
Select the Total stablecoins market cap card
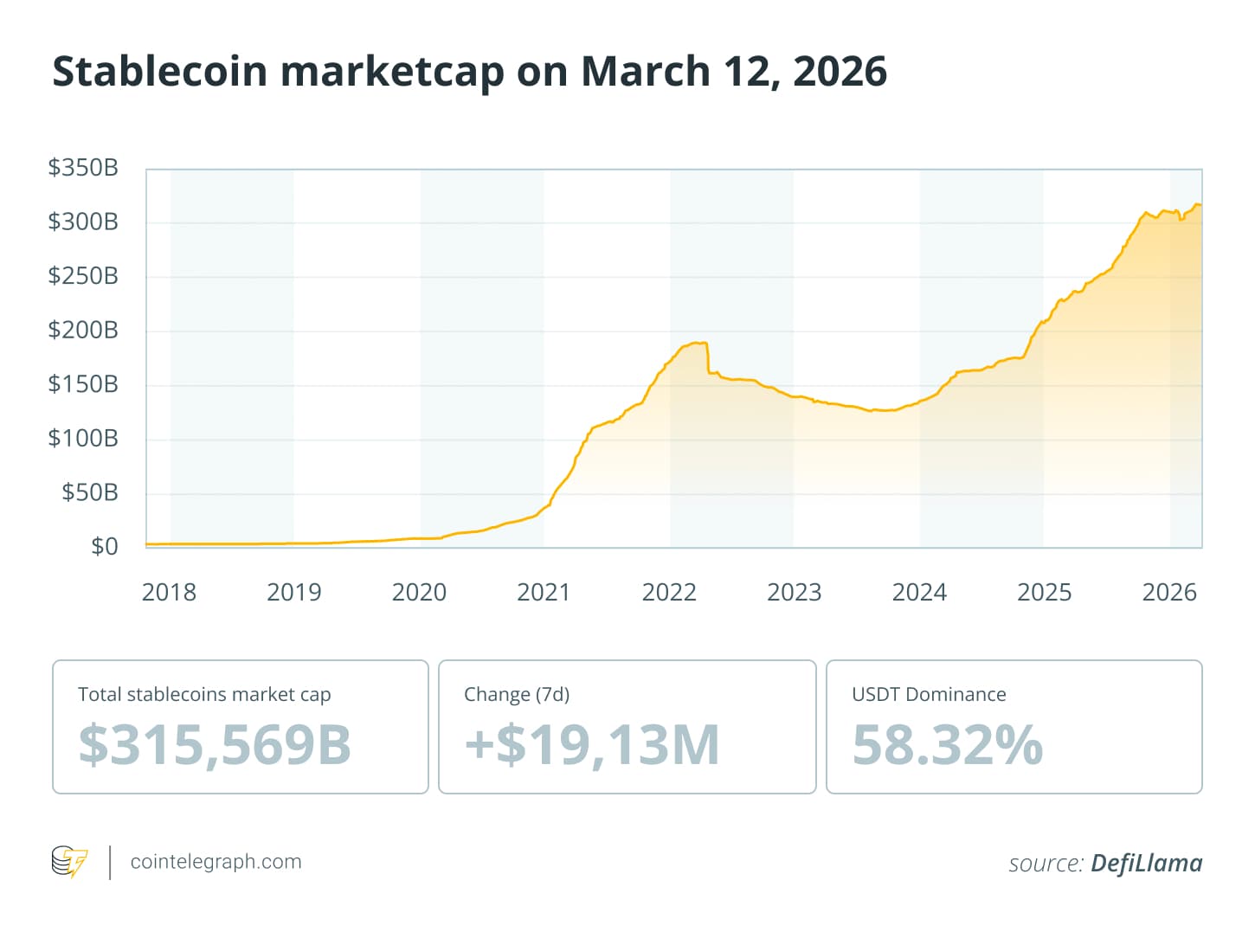(241, 727)
